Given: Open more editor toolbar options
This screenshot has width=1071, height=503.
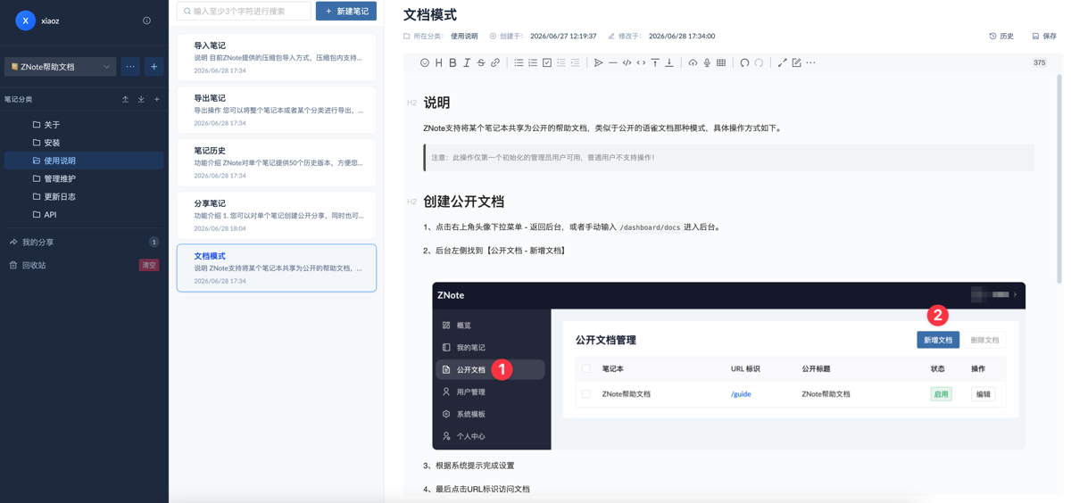Looking at the screenshot, I should click(811, 62).
